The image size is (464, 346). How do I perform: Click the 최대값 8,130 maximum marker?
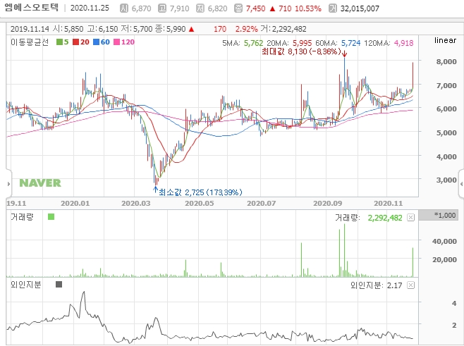point(302,51)
